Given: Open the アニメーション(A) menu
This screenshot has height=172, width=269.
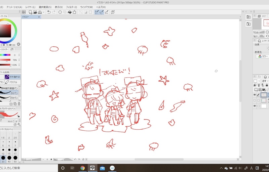Looking at the screenshot, I should [x=14, y=7].
